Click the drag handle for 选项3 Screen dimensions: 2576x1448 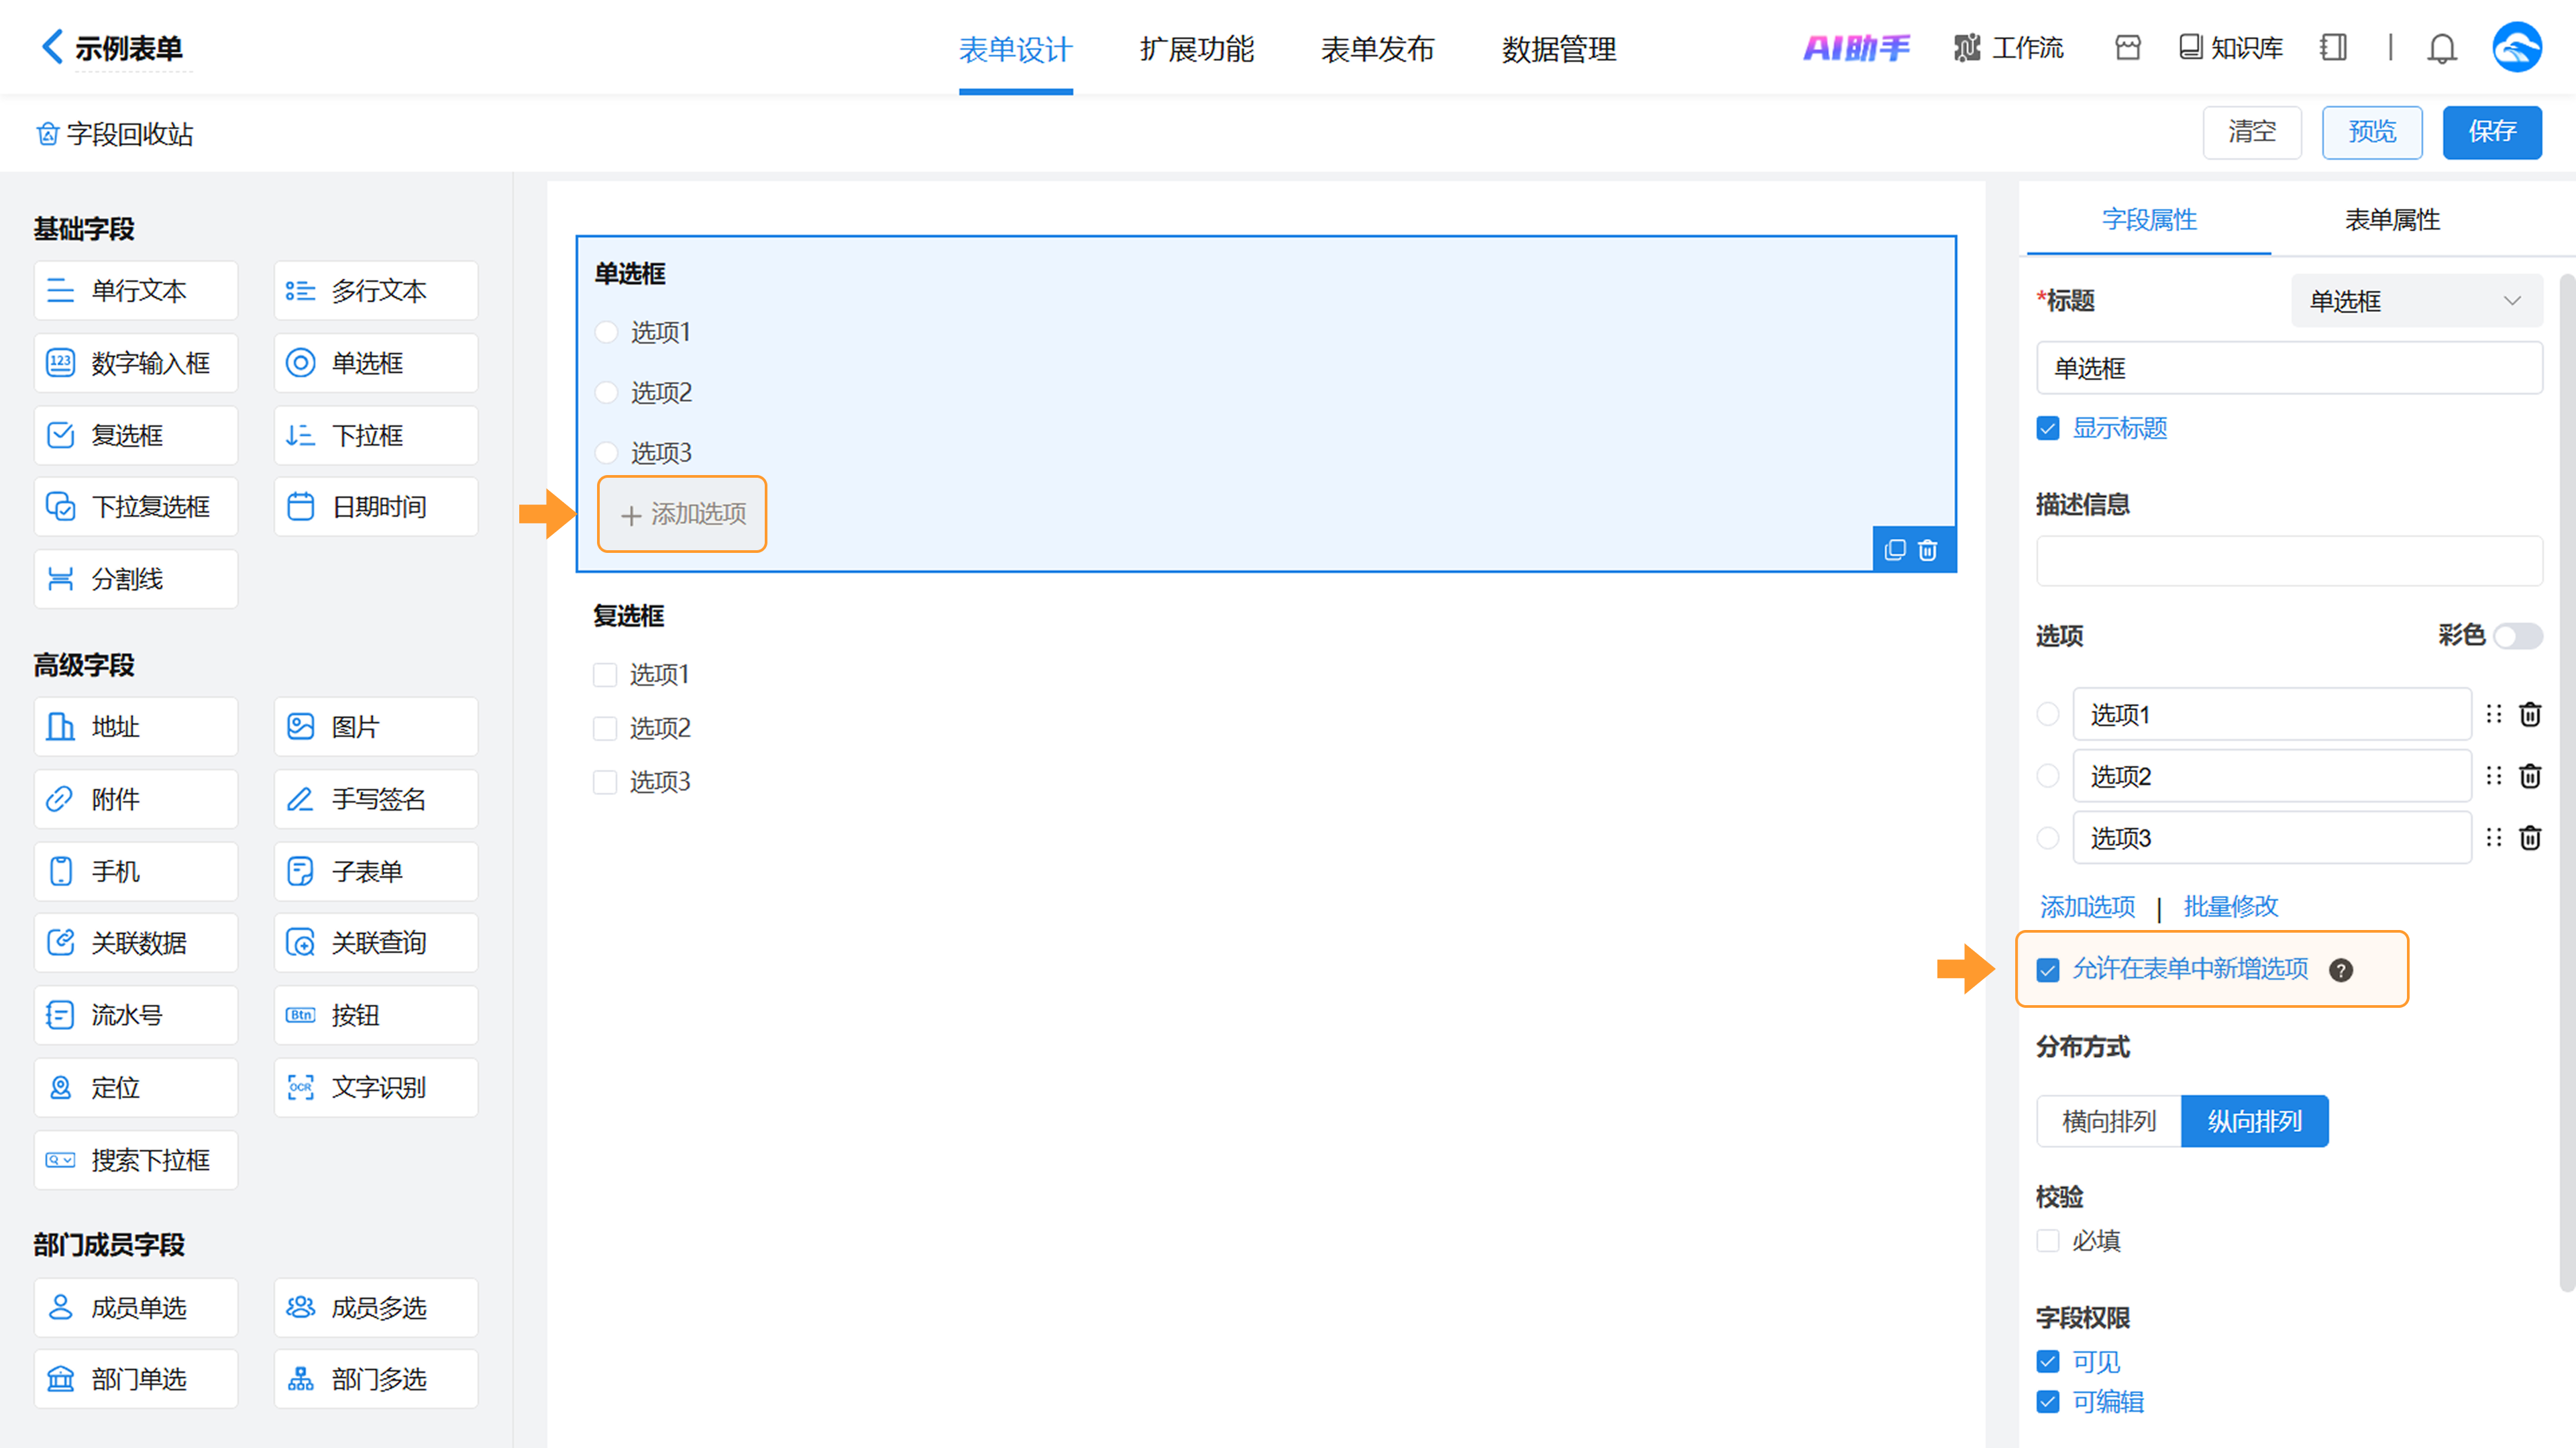(x=2494, y=838)
